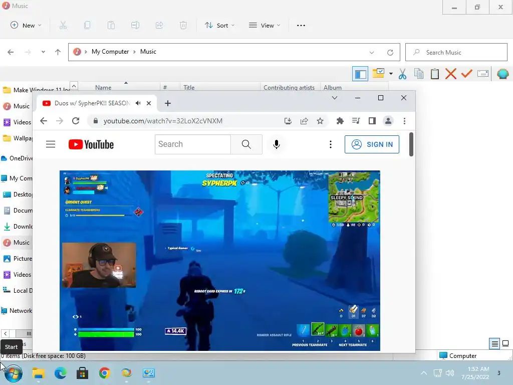Viewport: 513px width, 385px height.
Task: Click the YouTube video player
Action: click(x=220, y=261)
